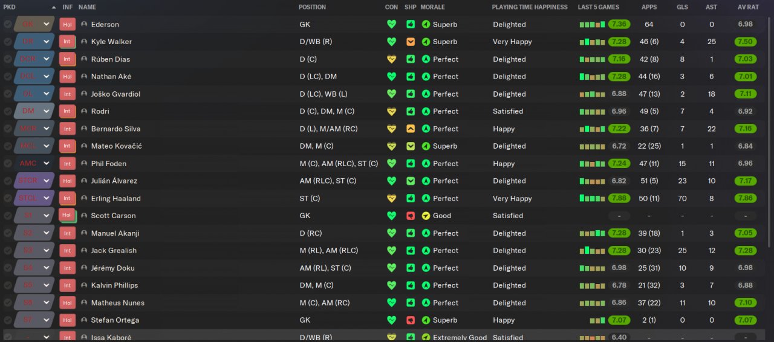This screenshot has height=342, width=774.
Task: Click Ederson's 'Hol' info badge
Action: [x=67, y=25]
